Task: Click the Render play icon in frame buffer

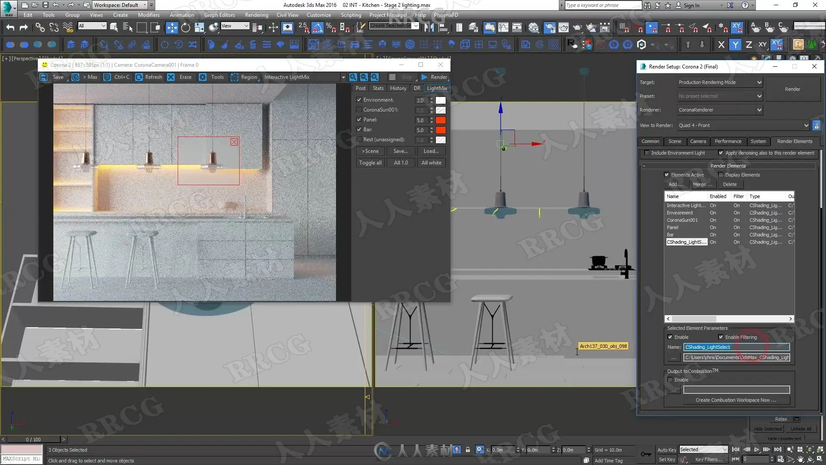Action: pos(424,77)
